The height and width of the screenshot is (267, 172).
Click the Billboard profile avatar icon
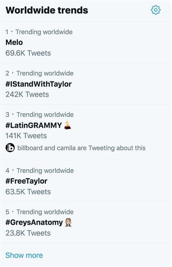click(10, 148)
